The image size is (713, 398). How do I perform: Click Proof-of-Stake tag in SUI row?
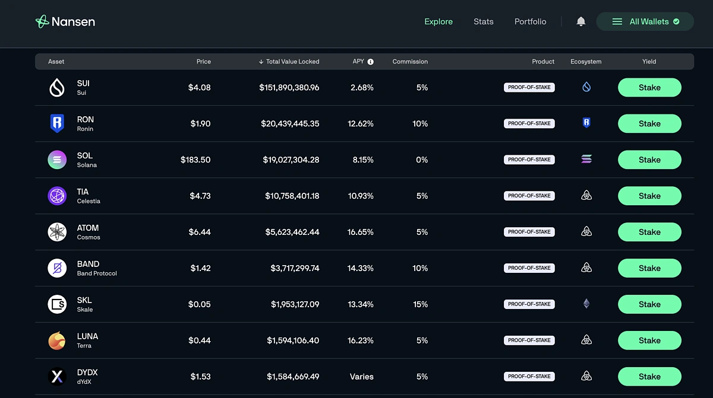point(529,88)
